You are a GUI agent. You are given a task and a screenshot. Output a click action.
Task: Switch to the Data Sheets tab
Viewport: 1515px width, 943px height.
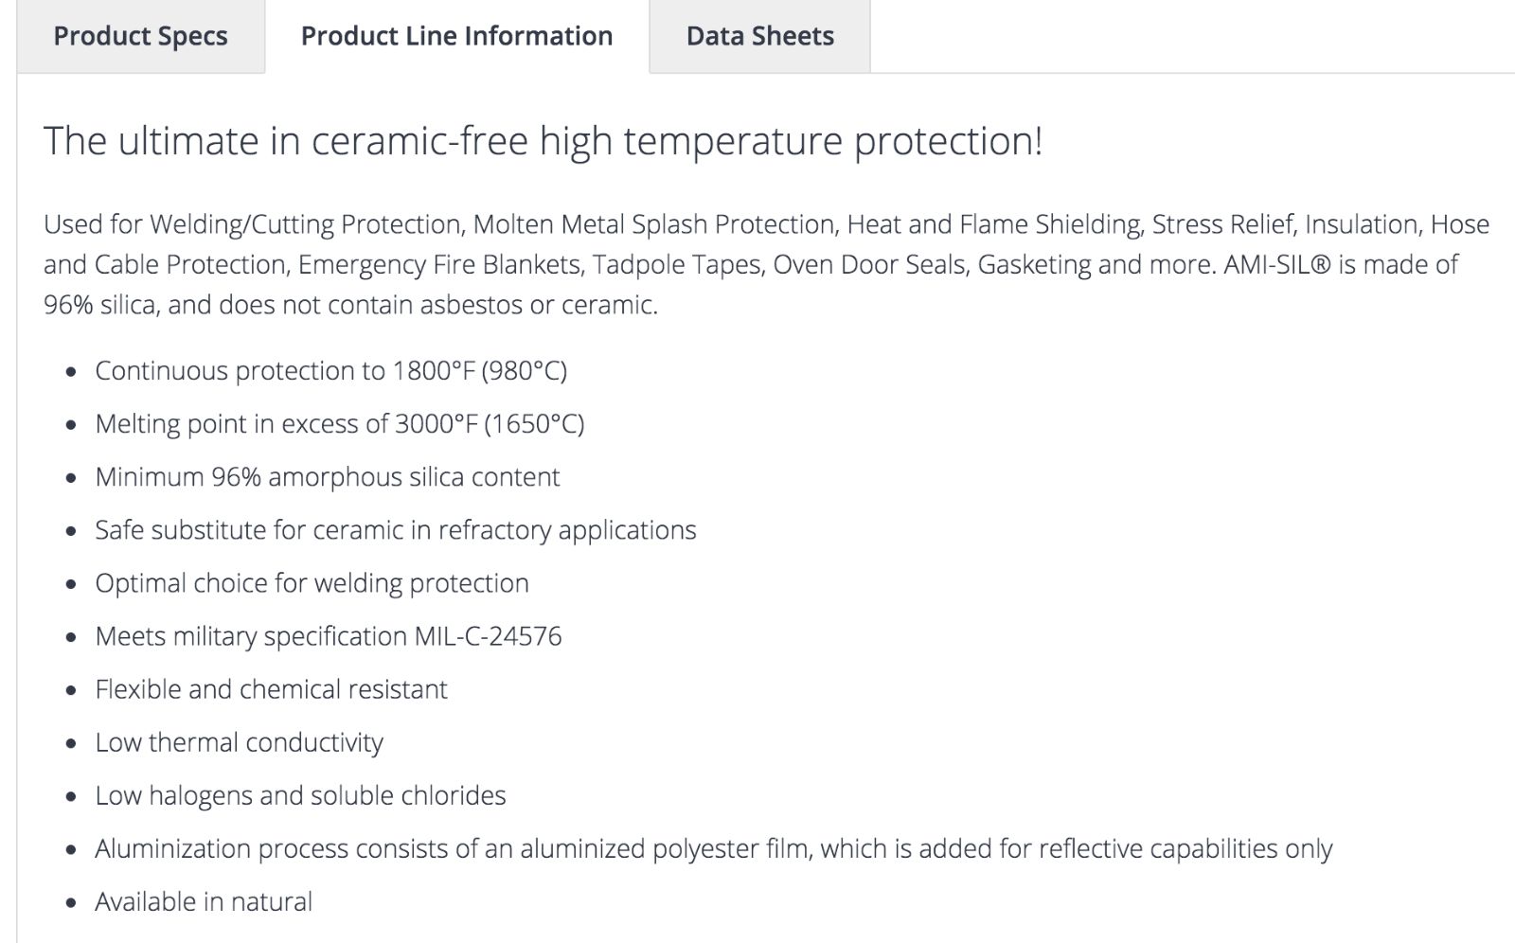(760, 36)
